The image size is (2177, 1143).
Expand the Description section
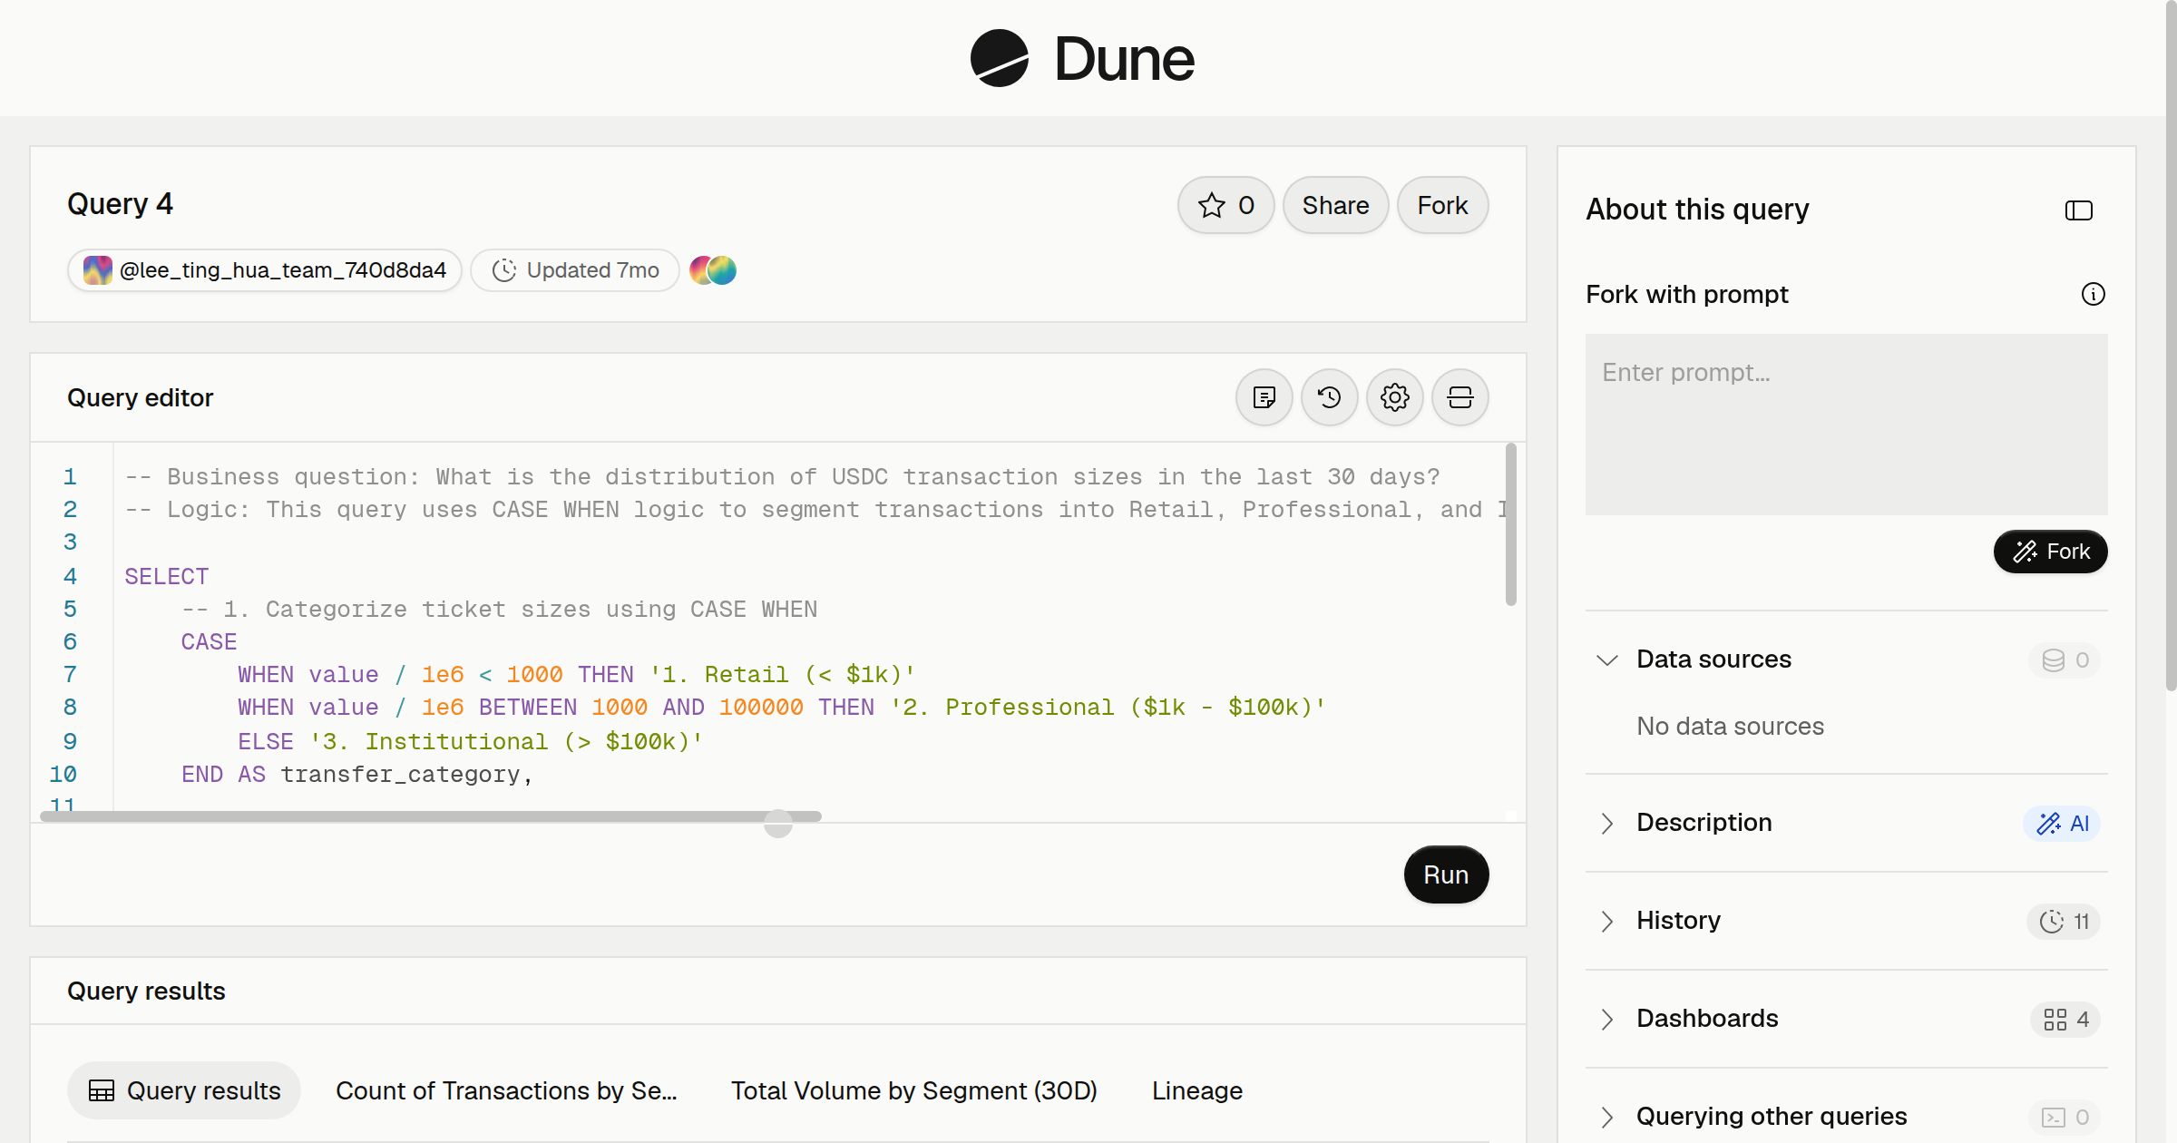tap(1606, 823)
